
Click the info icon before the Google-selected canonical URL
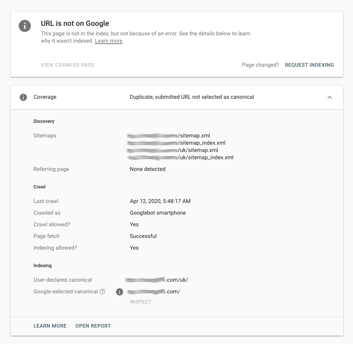pos(119,292)
